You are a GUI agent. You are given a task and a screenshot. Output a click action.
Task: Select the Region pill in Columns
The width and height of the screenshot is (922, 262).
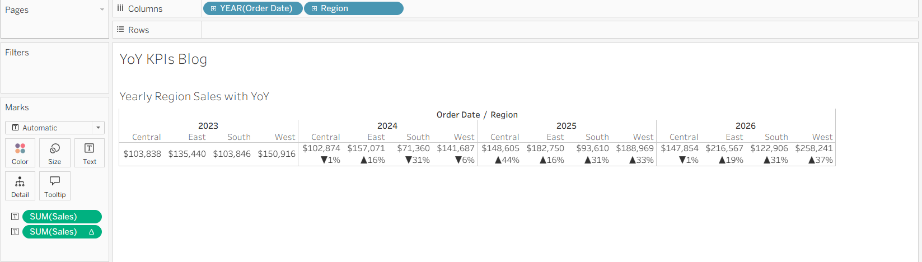coord(354,8)
